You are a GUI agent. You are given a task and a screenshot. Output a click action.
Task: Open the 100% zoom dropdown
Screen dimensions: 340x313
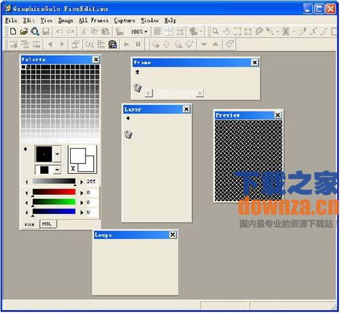[139, 32]
